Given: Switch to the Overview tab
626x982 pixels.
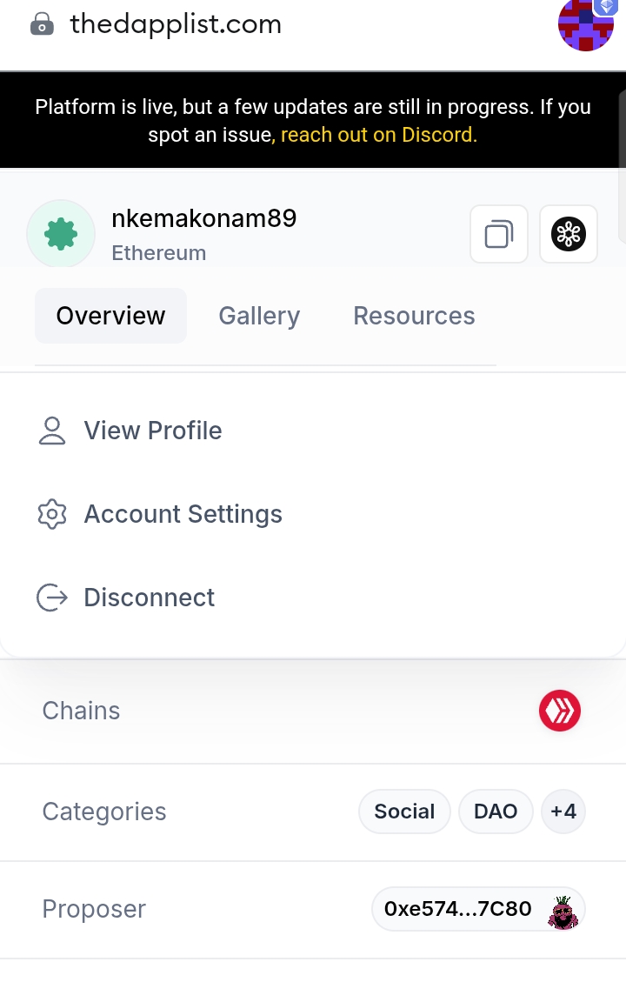Looking at the screenshot, I should coord(110,316).
